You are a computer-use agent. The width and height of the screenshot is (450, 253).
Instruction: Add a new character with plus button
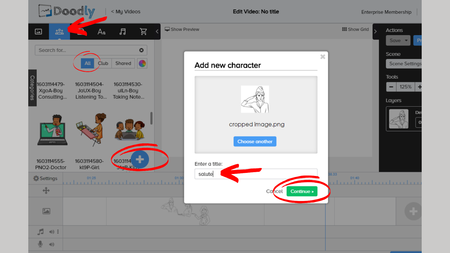[140, 159]
